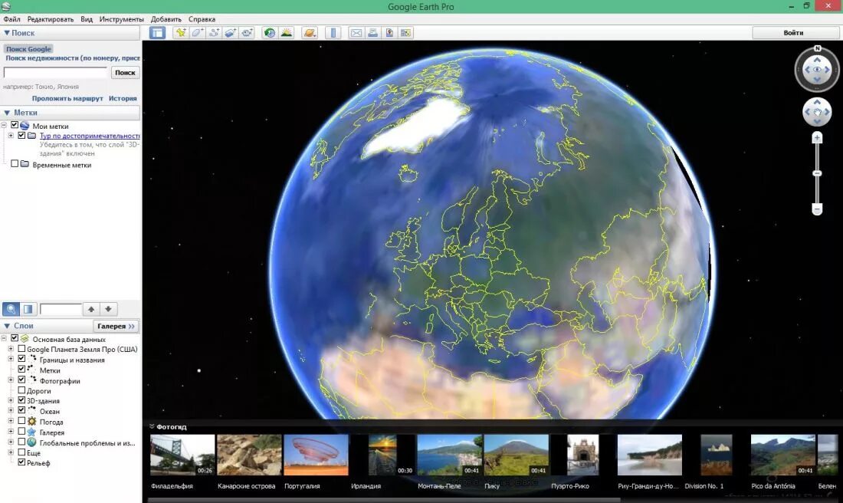This screenshot has width=843, height=503.
Task: Open the Галерея button in layers panel
Action: (116, 326)
